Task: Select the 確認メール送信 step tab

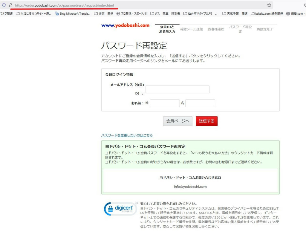Action: point(191,29)
